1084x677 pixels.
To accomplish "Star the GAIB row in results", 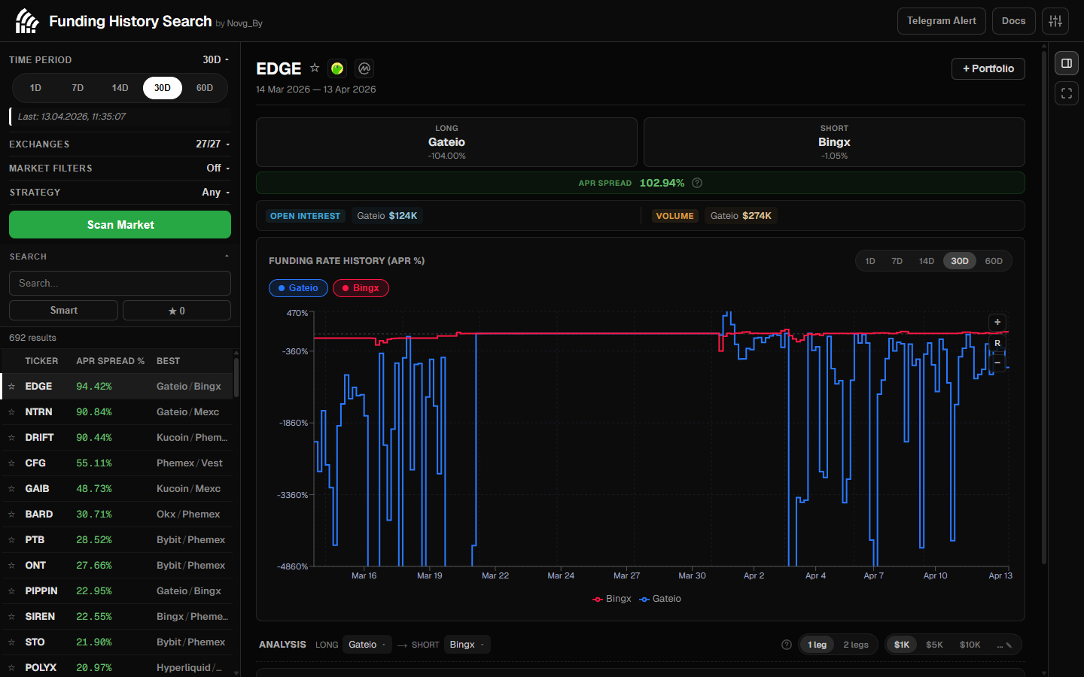I will (11, 489).
